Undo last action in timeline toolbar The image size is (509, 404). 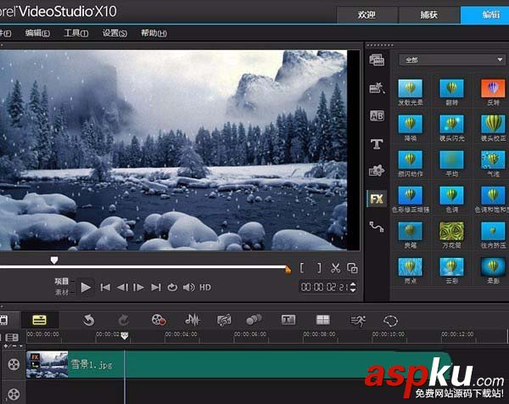click(88, 320)
